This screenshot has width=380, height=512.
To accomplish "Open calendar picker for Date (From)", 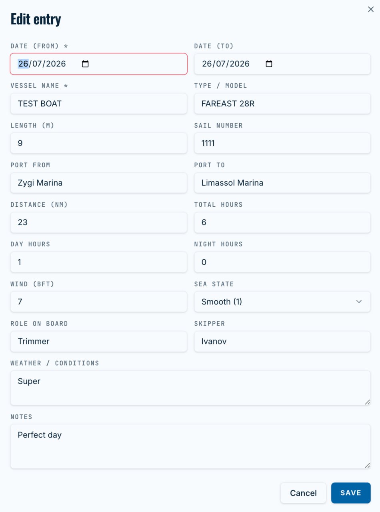I will (85, 64).
